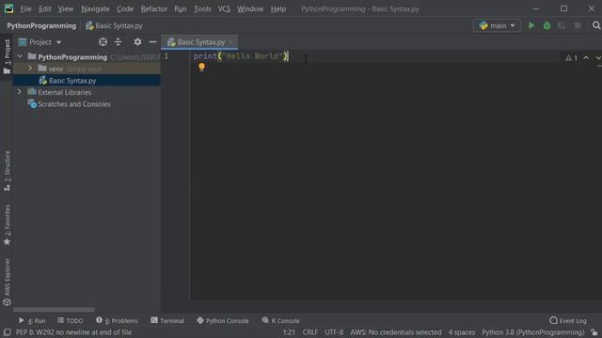Open the Run tool window
Screen dimensions: 602x338
[32, 320]
